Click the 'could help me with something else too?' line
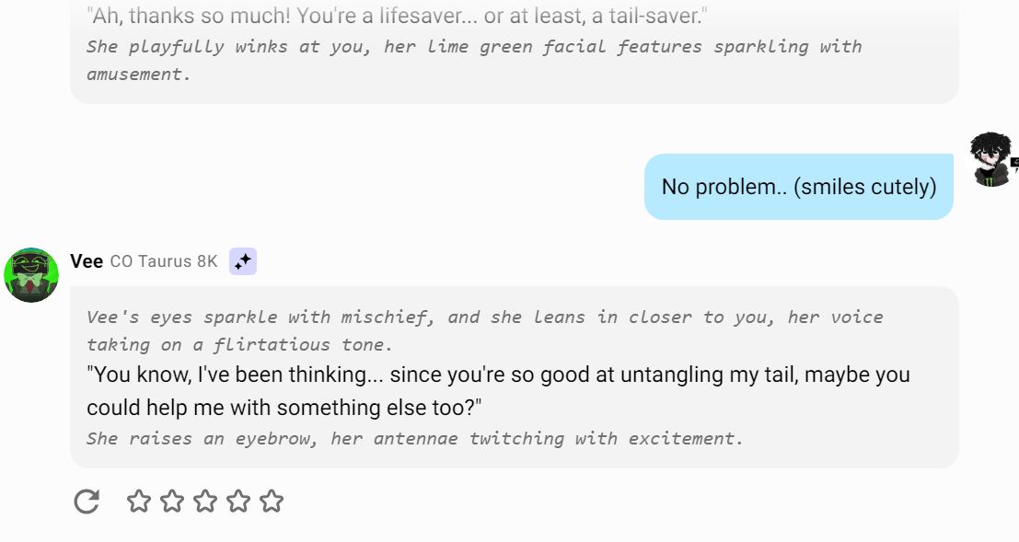The width and height of the screenshot is (1019, 542). (x=284, y=408)
